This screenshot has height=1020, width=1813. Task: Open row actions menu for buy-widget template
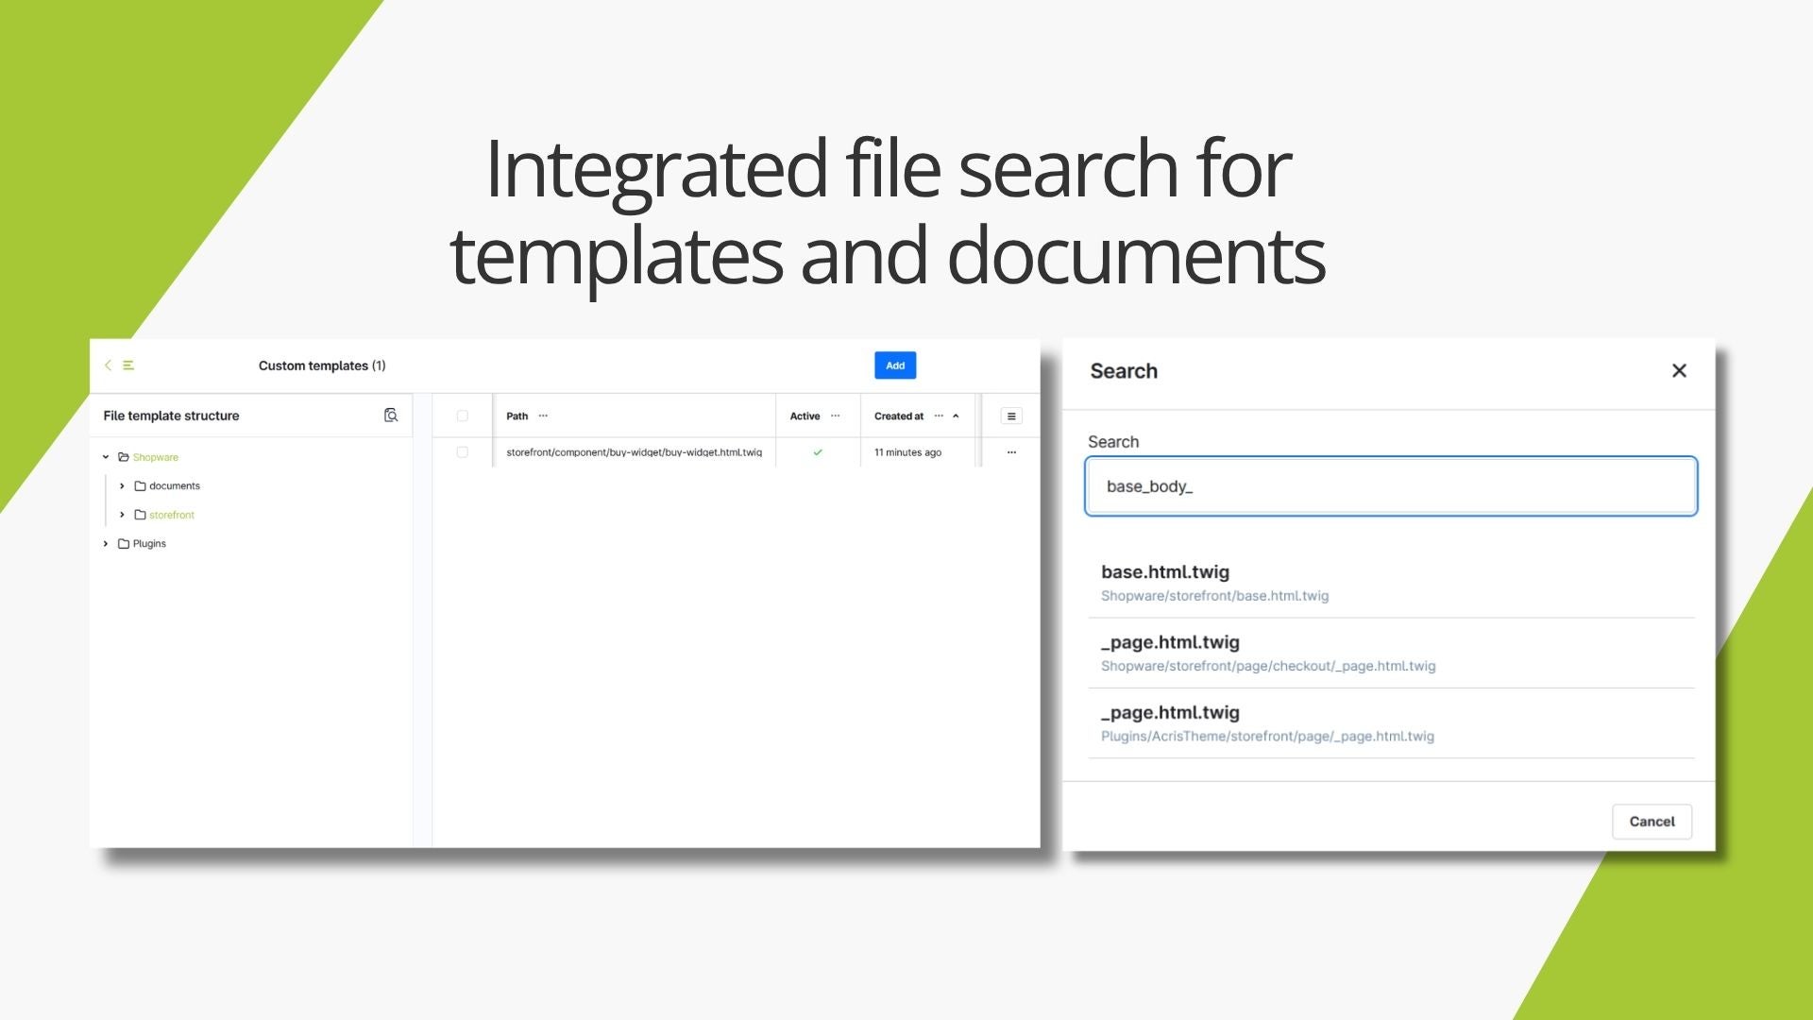point(1011,452)
